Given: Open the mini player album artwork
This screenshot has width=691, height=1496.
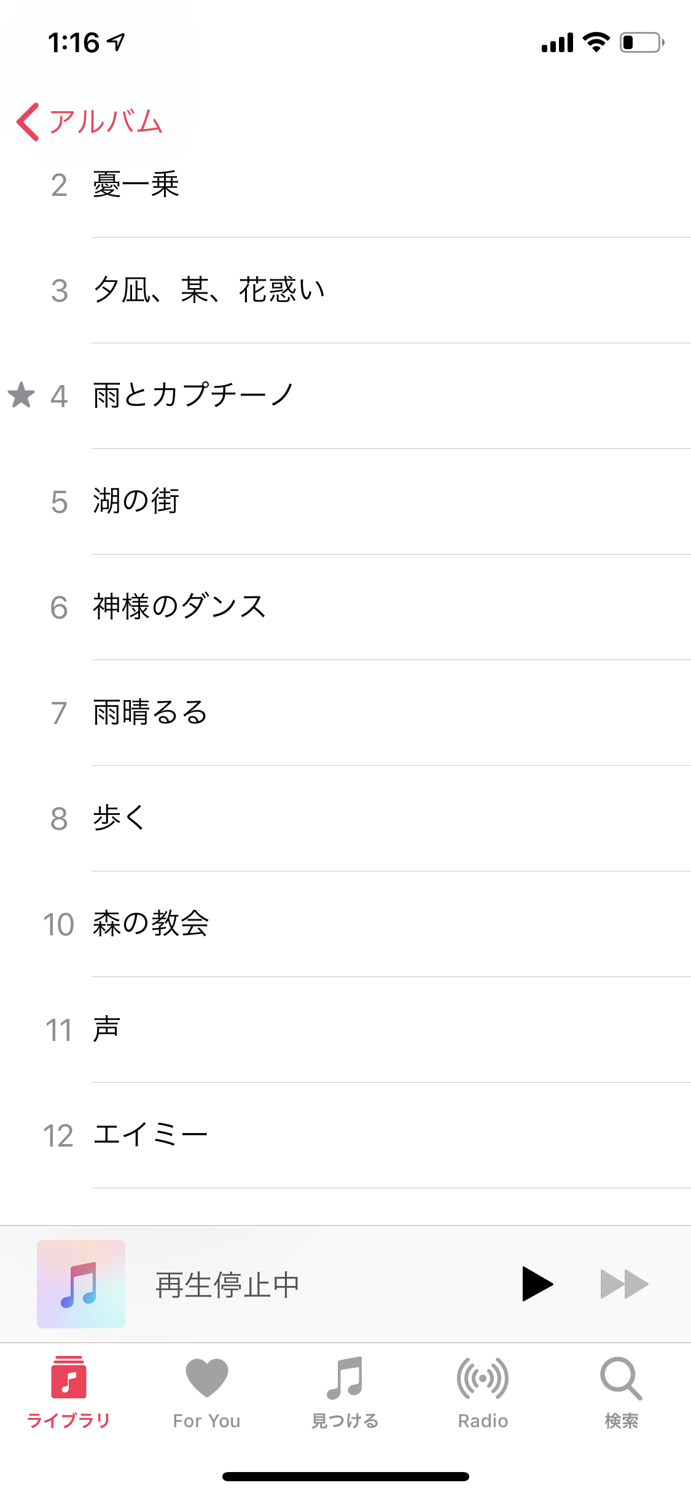Looking at the screenshot, I should pos(81,1284).
